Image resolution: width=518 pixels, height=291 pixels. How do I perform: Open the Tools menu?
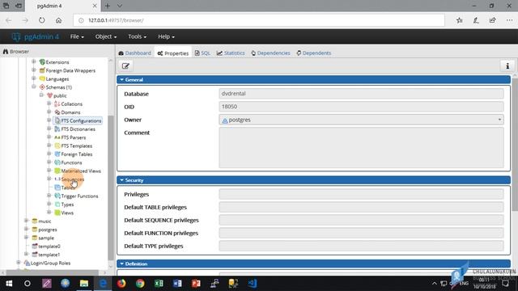coord(137,36)
